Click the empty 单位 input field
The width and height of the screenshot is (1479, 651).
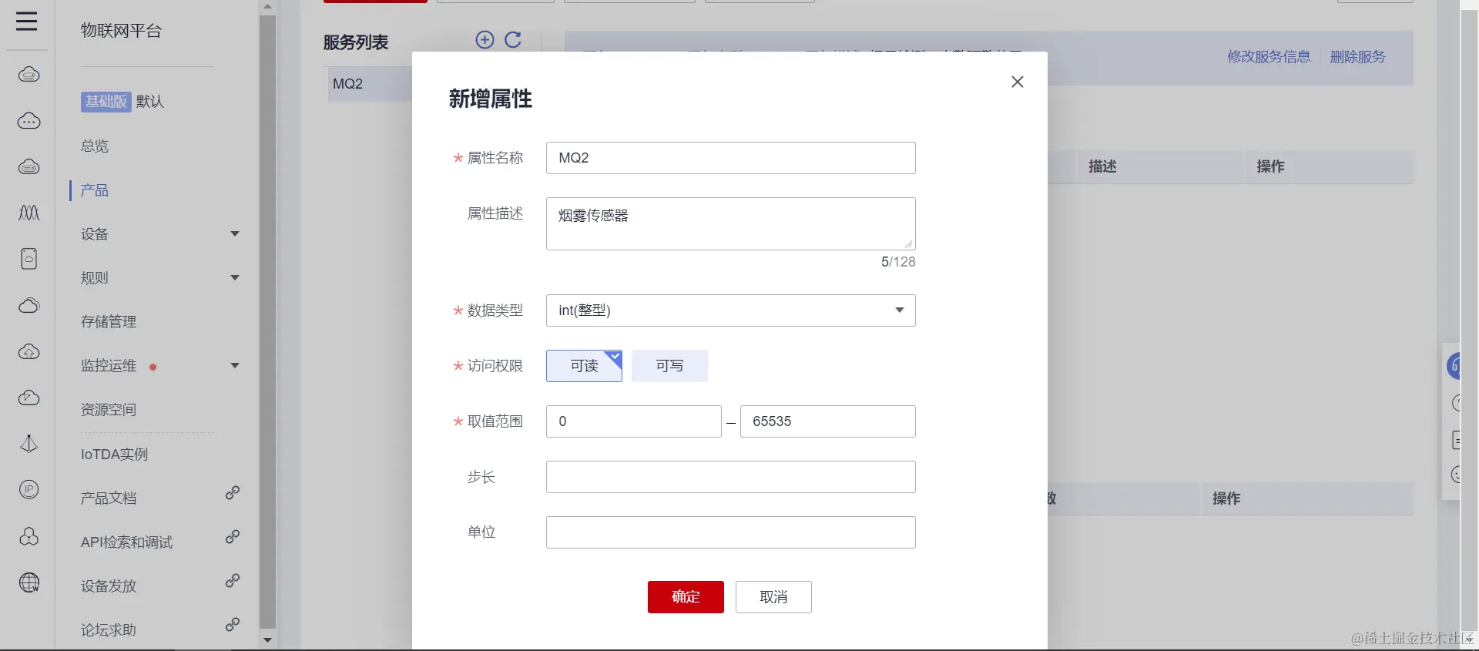tap(731, 532)
